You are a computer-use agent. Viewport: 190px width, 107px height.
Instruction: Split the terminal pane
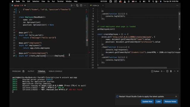pyautogui.click(x=167, y=71)
